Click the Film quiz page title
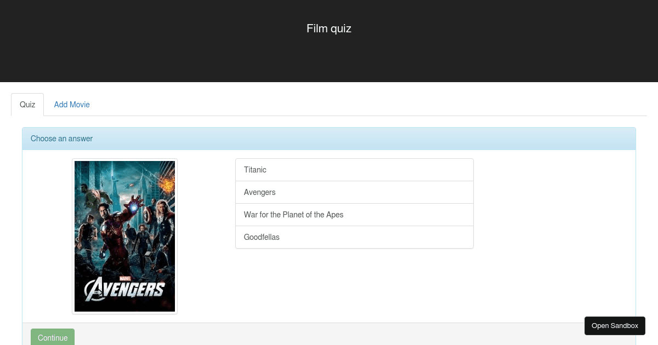The height and width of the screenshot is (345, 658). point(329,28)
